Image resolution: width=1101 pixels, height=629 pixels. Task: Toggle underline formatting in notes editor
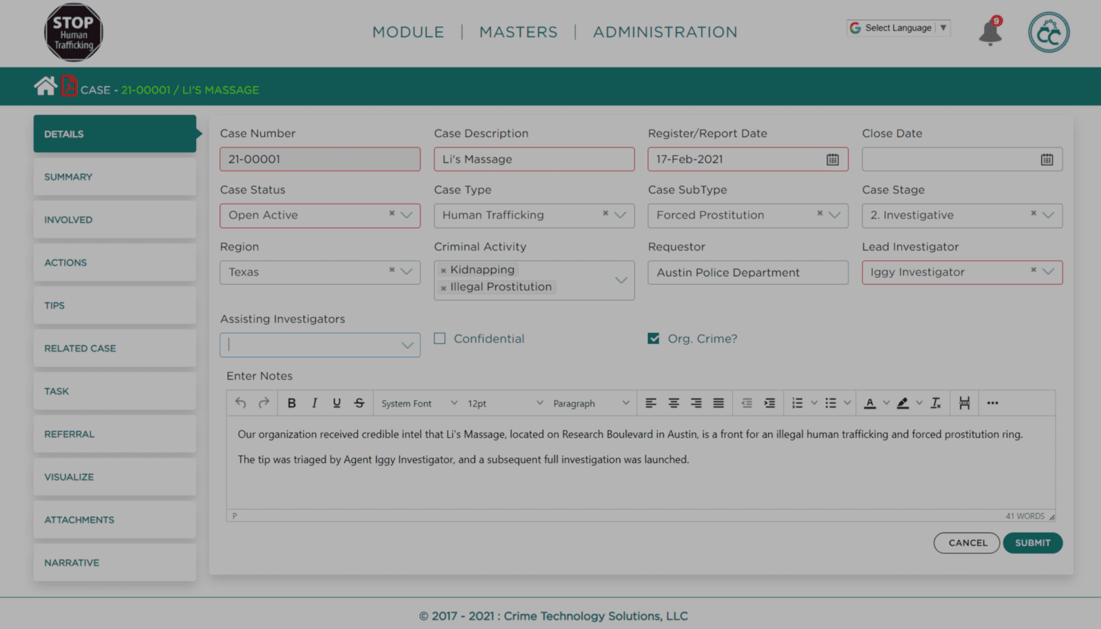coord(336,403)
